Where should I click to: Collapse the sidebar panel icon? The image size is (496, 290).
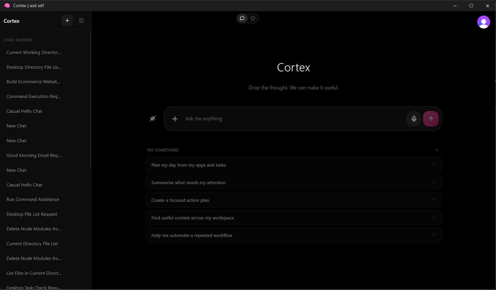(x=82, y=21)
